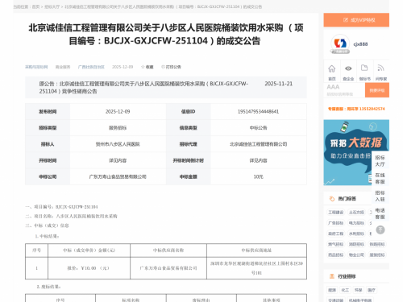Click the 信息类型 value 中标公告
The width and height of the screenshot is (403, 302).
coord(258,128)
